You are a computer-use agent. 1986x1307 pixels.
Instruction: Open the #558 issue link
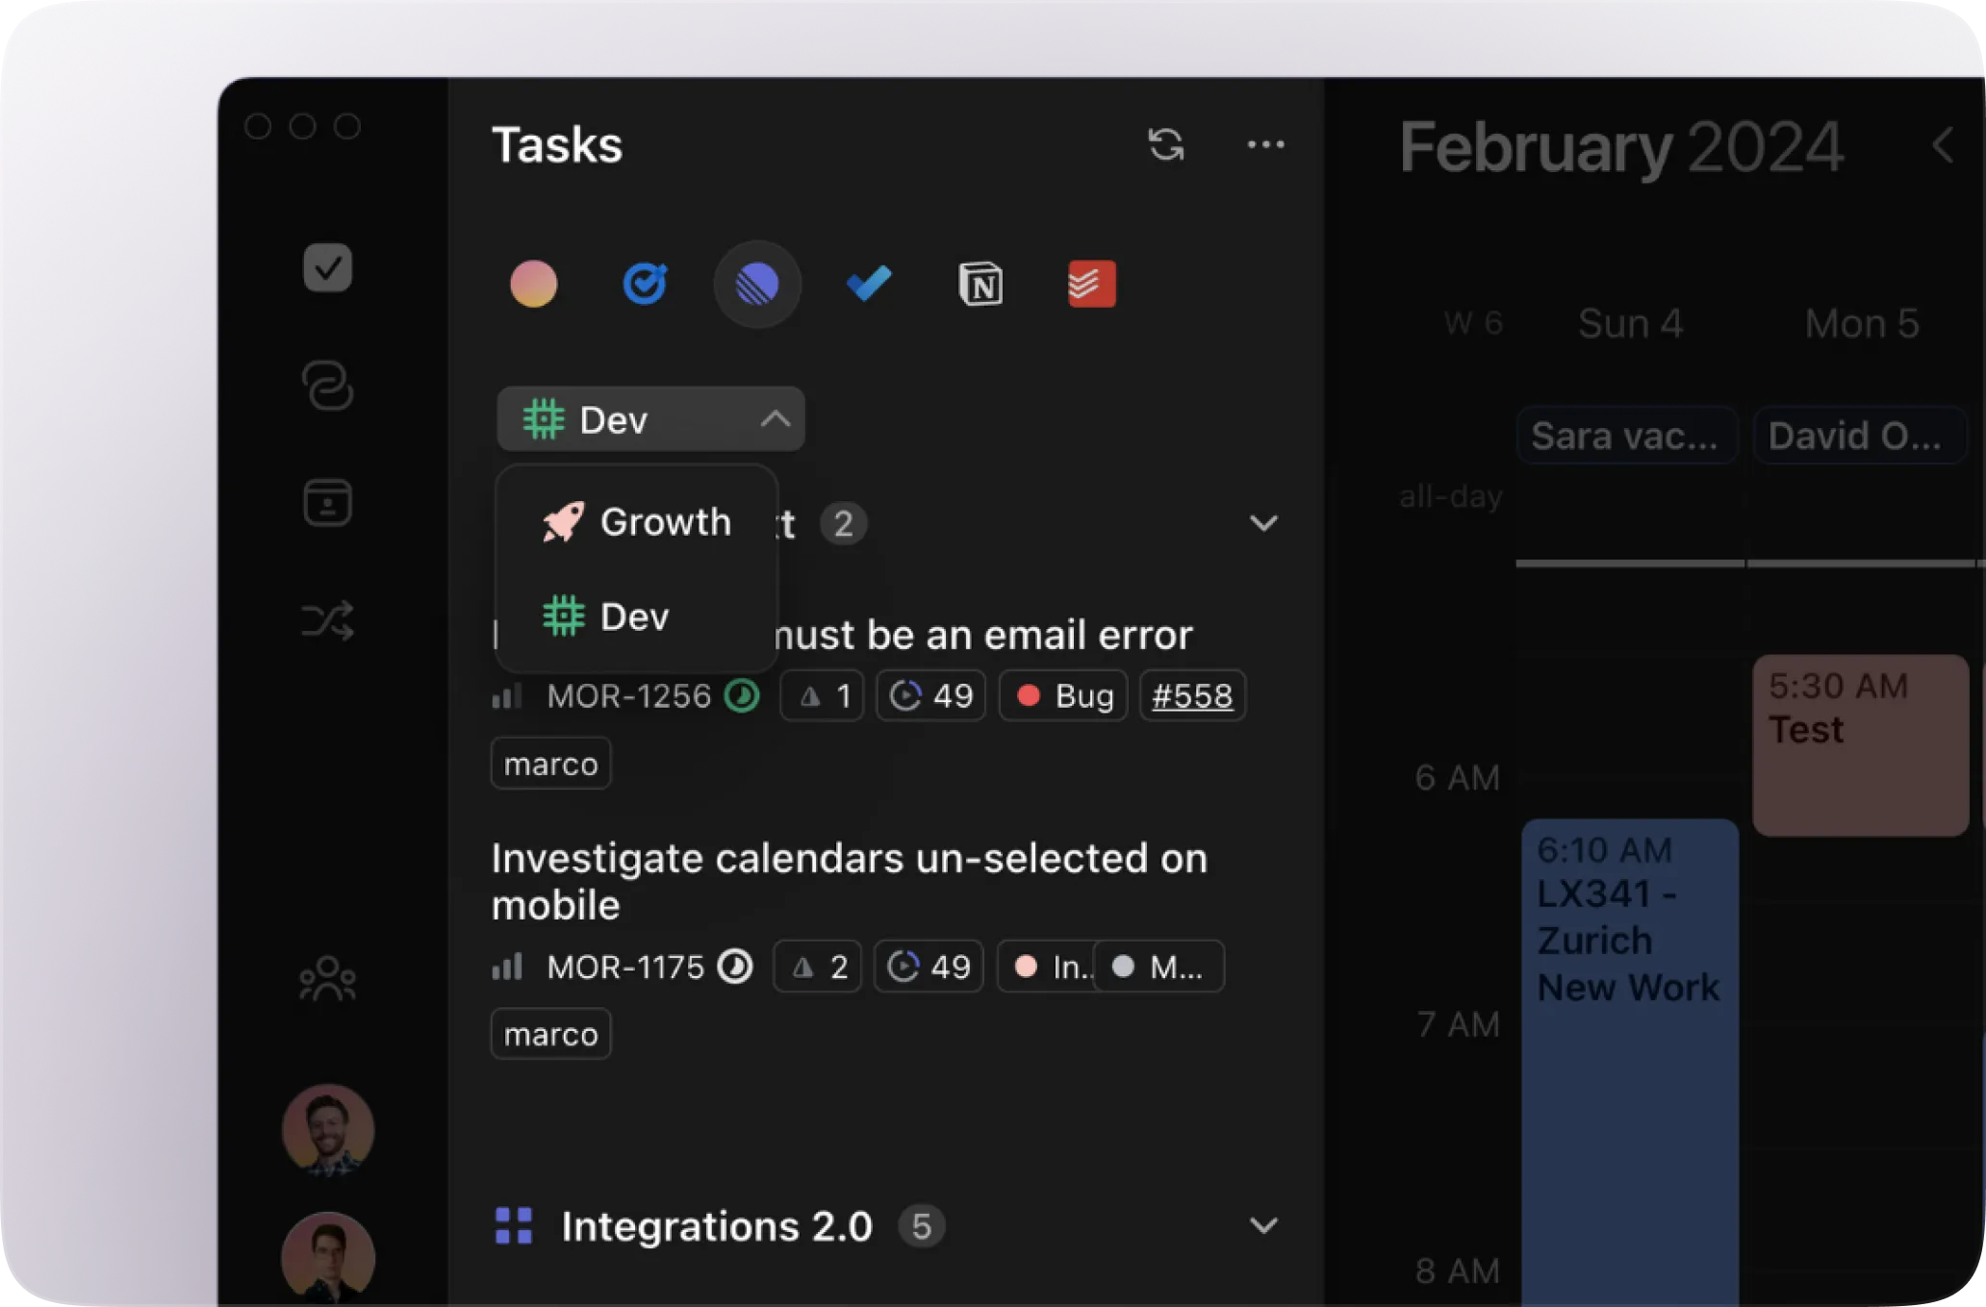click(x=1192, y=695)
